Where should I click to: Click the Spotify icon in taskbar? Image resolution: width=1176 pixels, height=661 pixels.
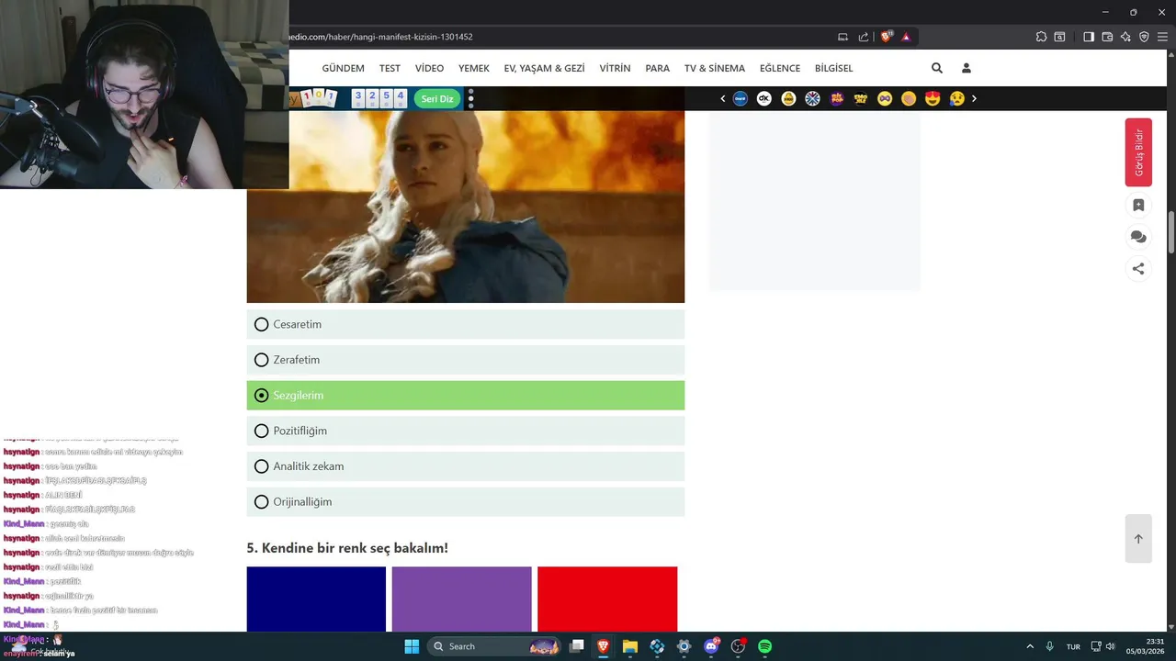(764, 646)
